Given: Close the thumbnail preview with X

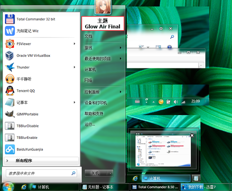Looking at the screenshot, I should 192,136.
